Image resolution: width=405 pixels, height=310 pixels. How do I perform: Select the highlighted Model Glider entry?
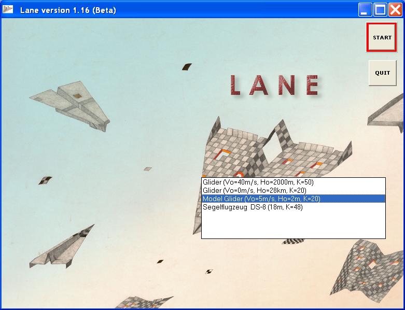click(261, 199)
